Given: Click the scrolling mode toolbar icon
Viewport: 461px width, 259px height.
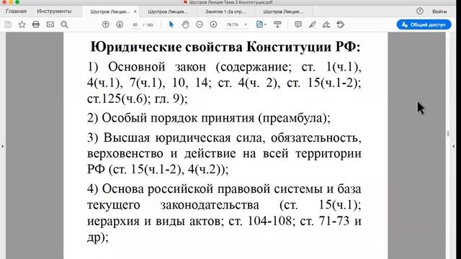Looking at the screenshot, I should coord(277,24).
